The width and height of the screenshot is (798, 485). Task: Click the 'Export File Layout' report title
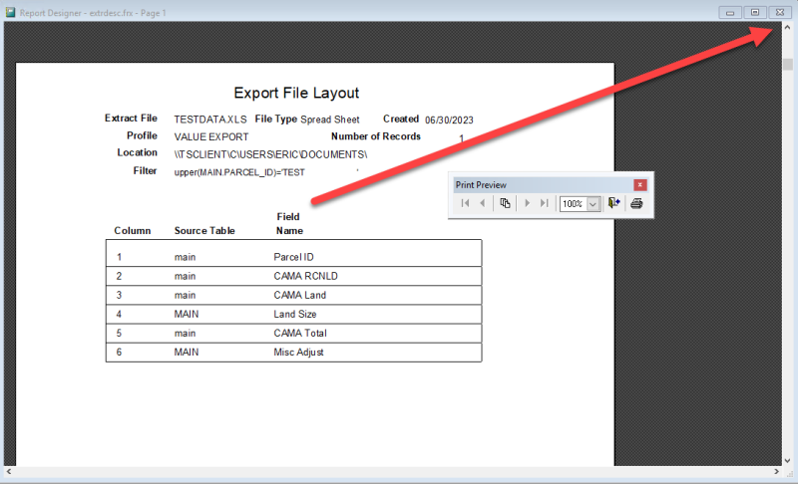point(296,93)
